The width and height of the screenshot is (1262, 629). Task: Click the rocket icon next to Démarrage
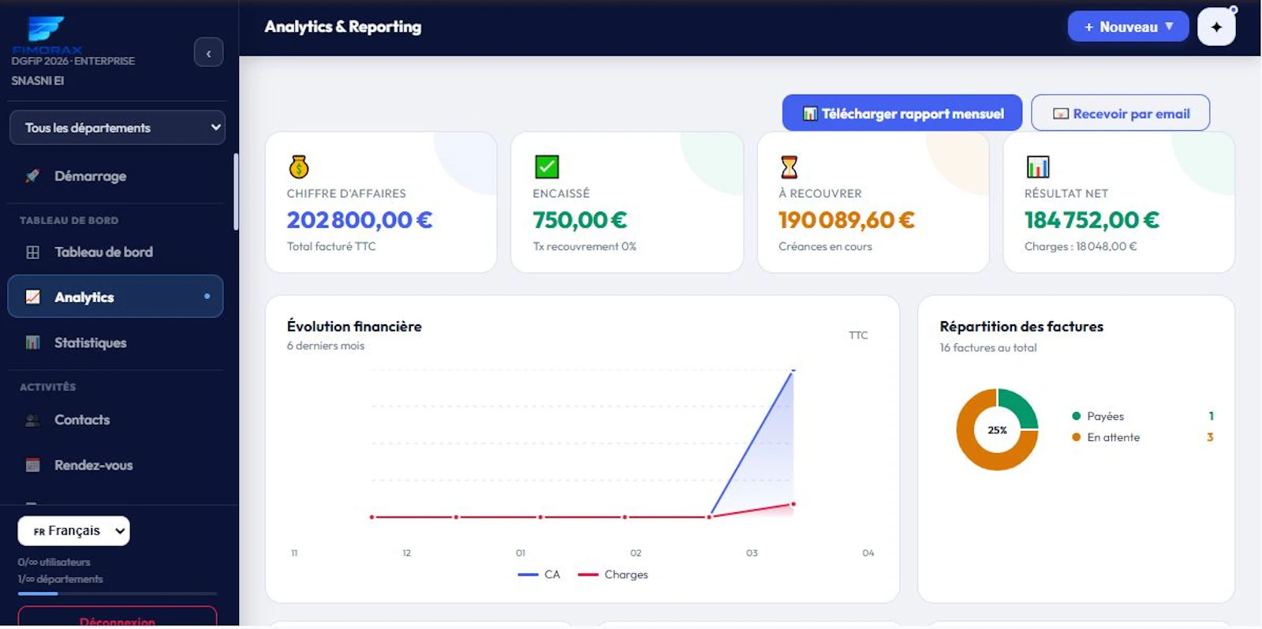point(32,176)
